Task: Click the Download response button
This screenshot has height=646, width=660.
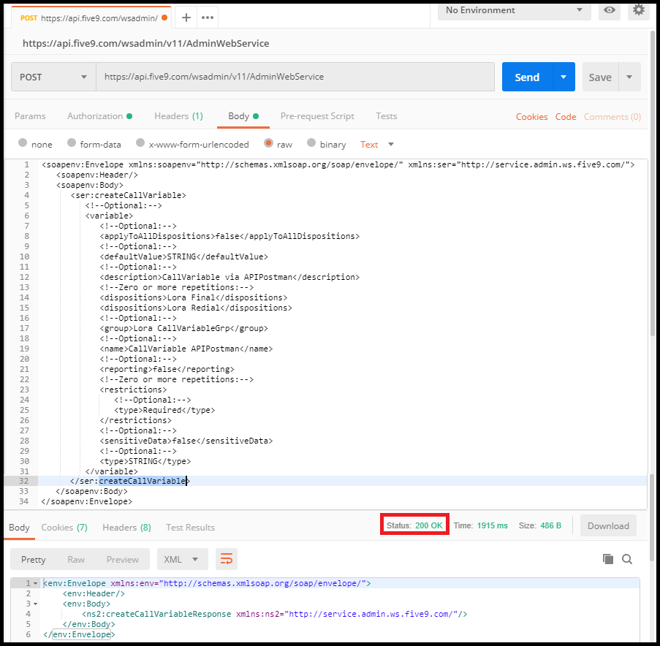Action: click(608, 525)
